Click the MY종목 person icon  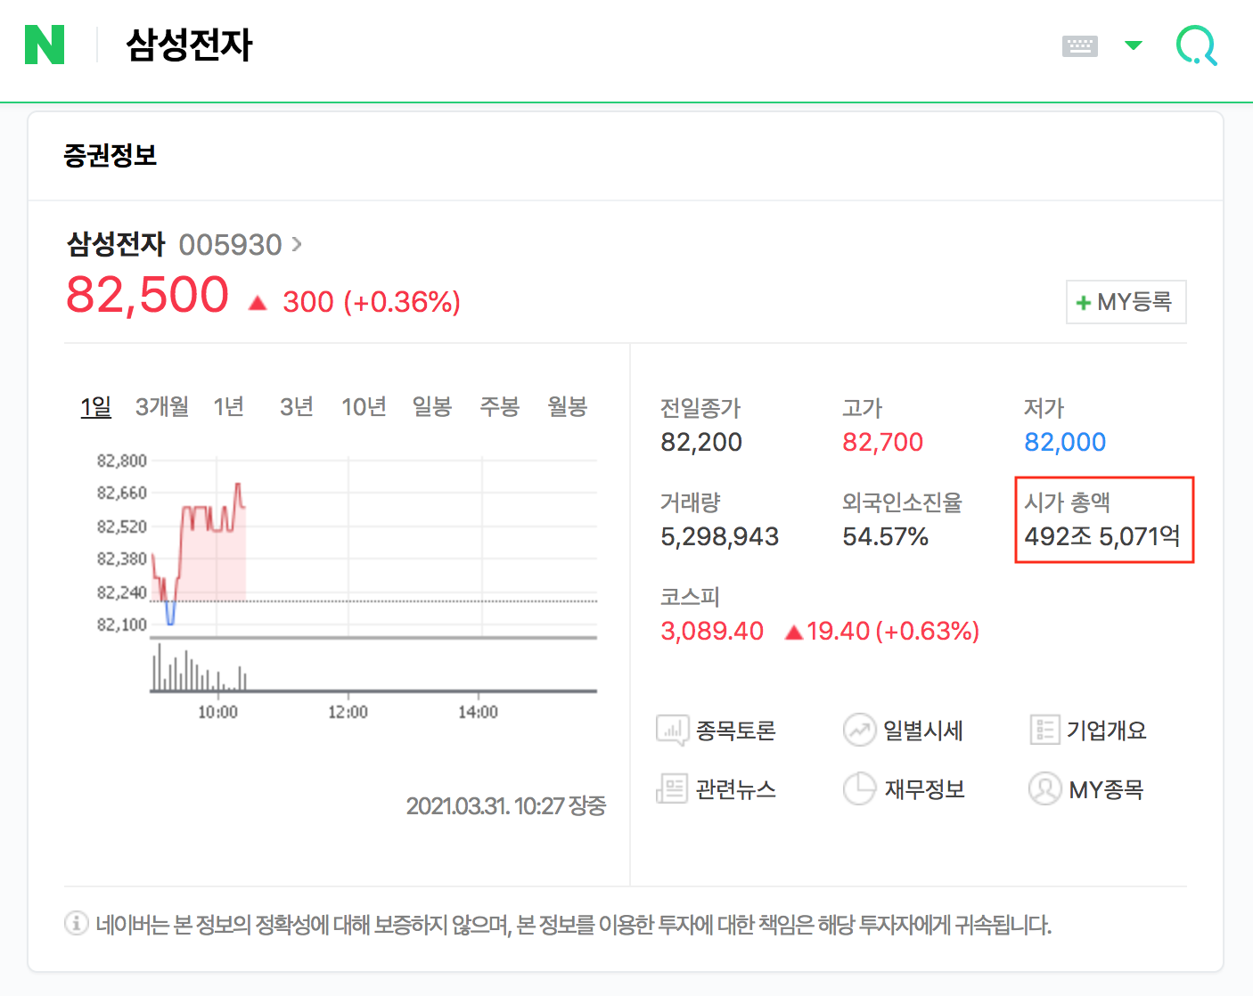[1044, 788]
